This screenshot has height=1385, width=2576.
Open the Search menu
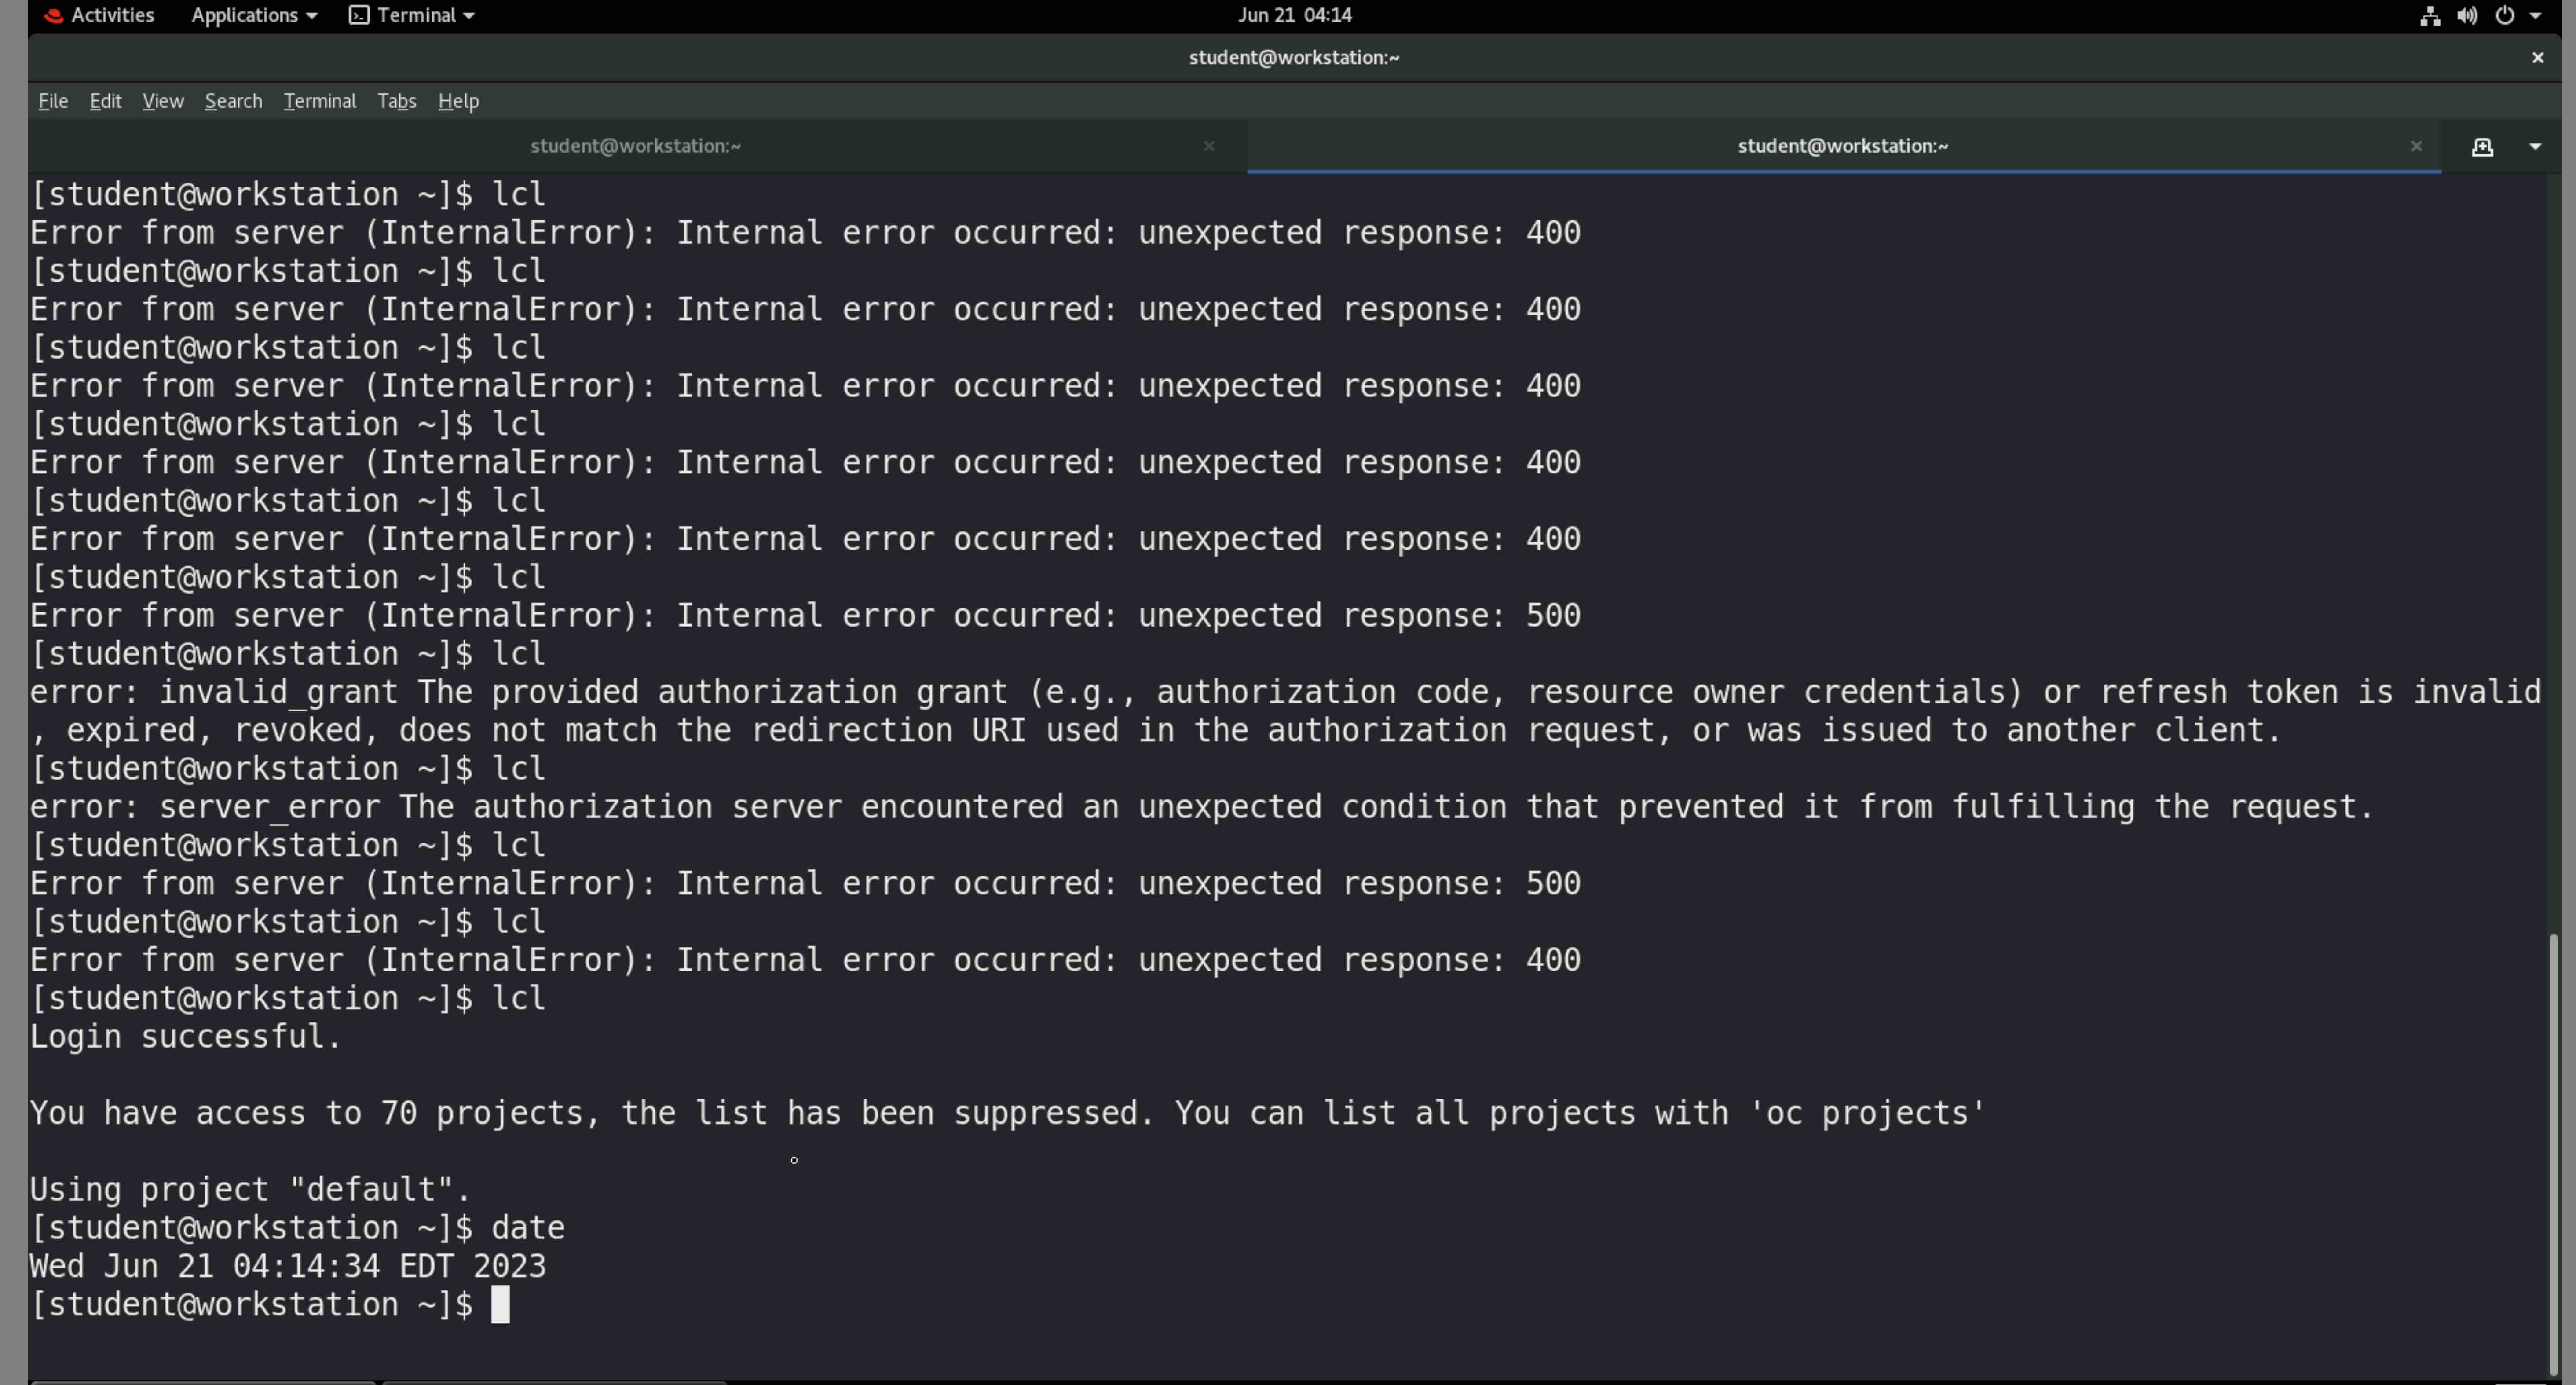pos(233,101)
